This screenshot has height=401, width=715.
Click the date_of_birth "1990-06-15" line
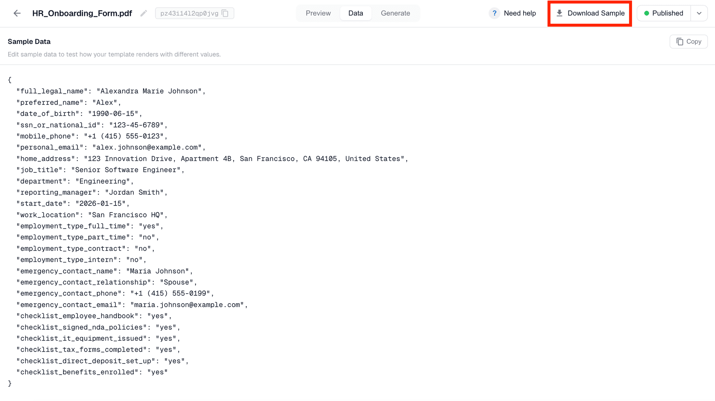pyautogui.click(x=79, y=114)
